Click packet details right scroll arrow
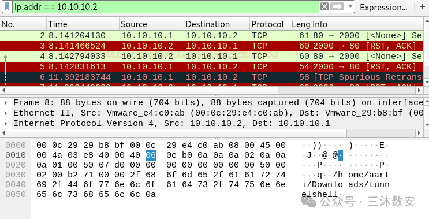Image resolution: width=429 pixels, height=219 pixels. pos(419,133)
